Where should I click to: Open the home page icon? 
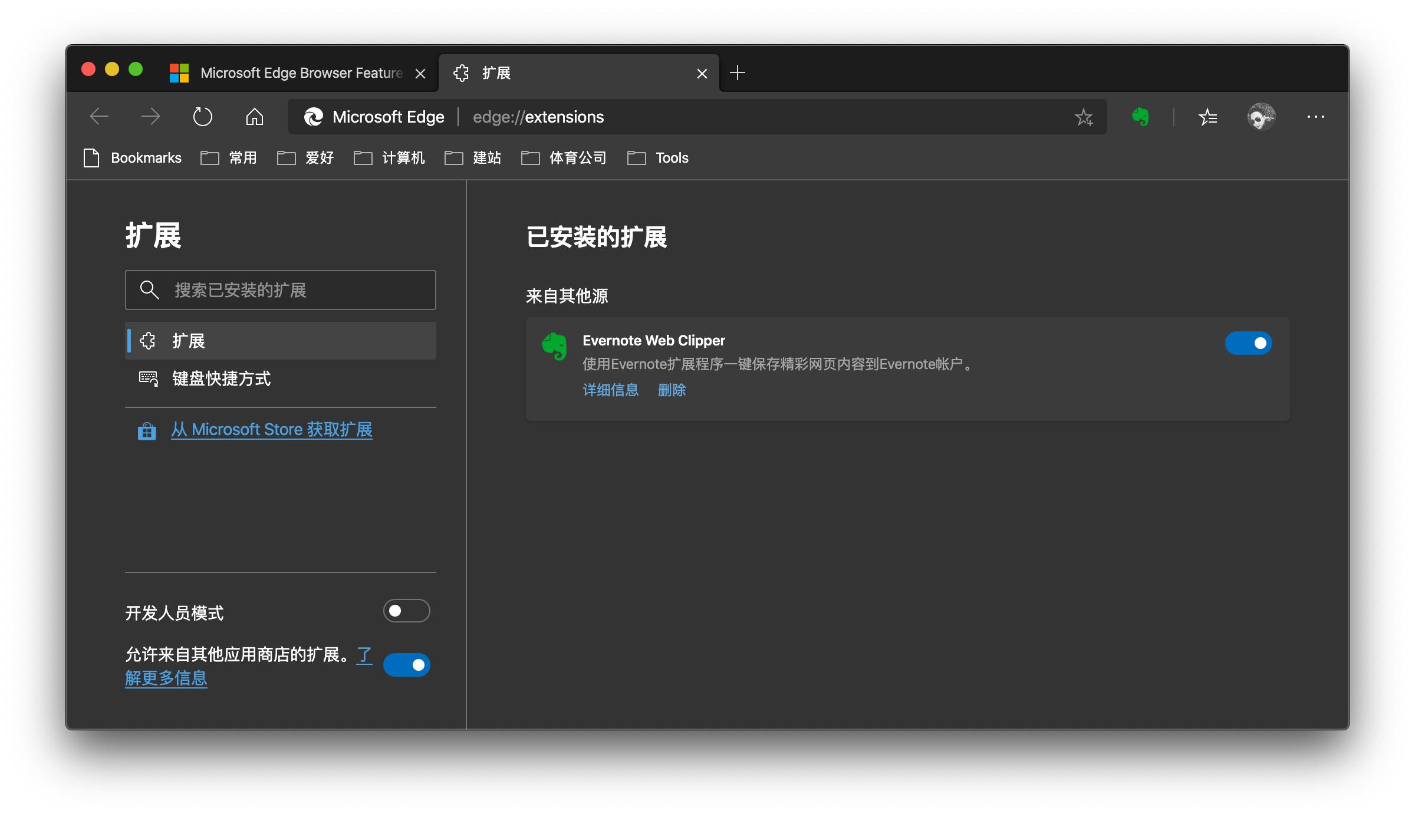point(254,117)
